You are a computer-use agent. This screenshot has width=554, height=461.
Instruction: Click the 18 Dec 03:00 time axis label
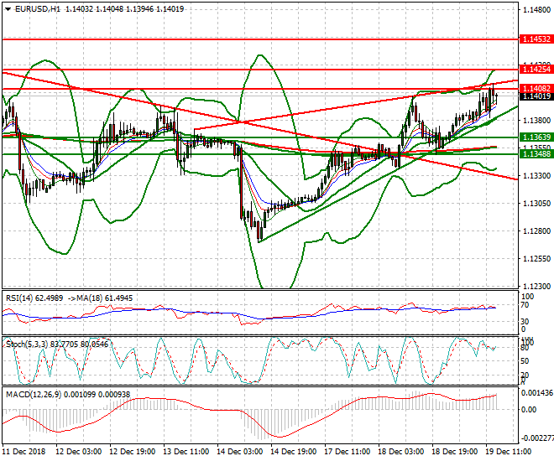pos(401,452)
